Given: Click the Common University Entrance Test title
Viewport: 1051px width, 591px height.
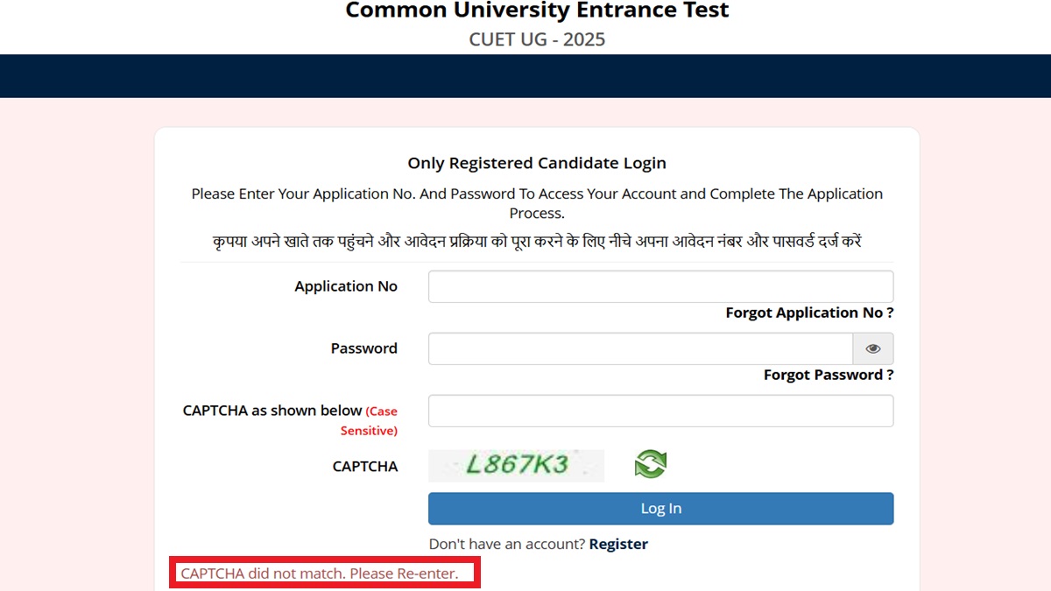Looking at the screenshot, I should click(x=537, y=11).
